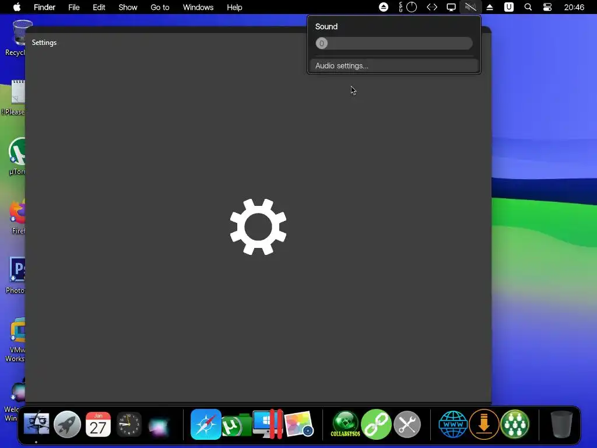597x448 pixels.
Task: Open the Show menu
Action: click(x=128, y=7)
